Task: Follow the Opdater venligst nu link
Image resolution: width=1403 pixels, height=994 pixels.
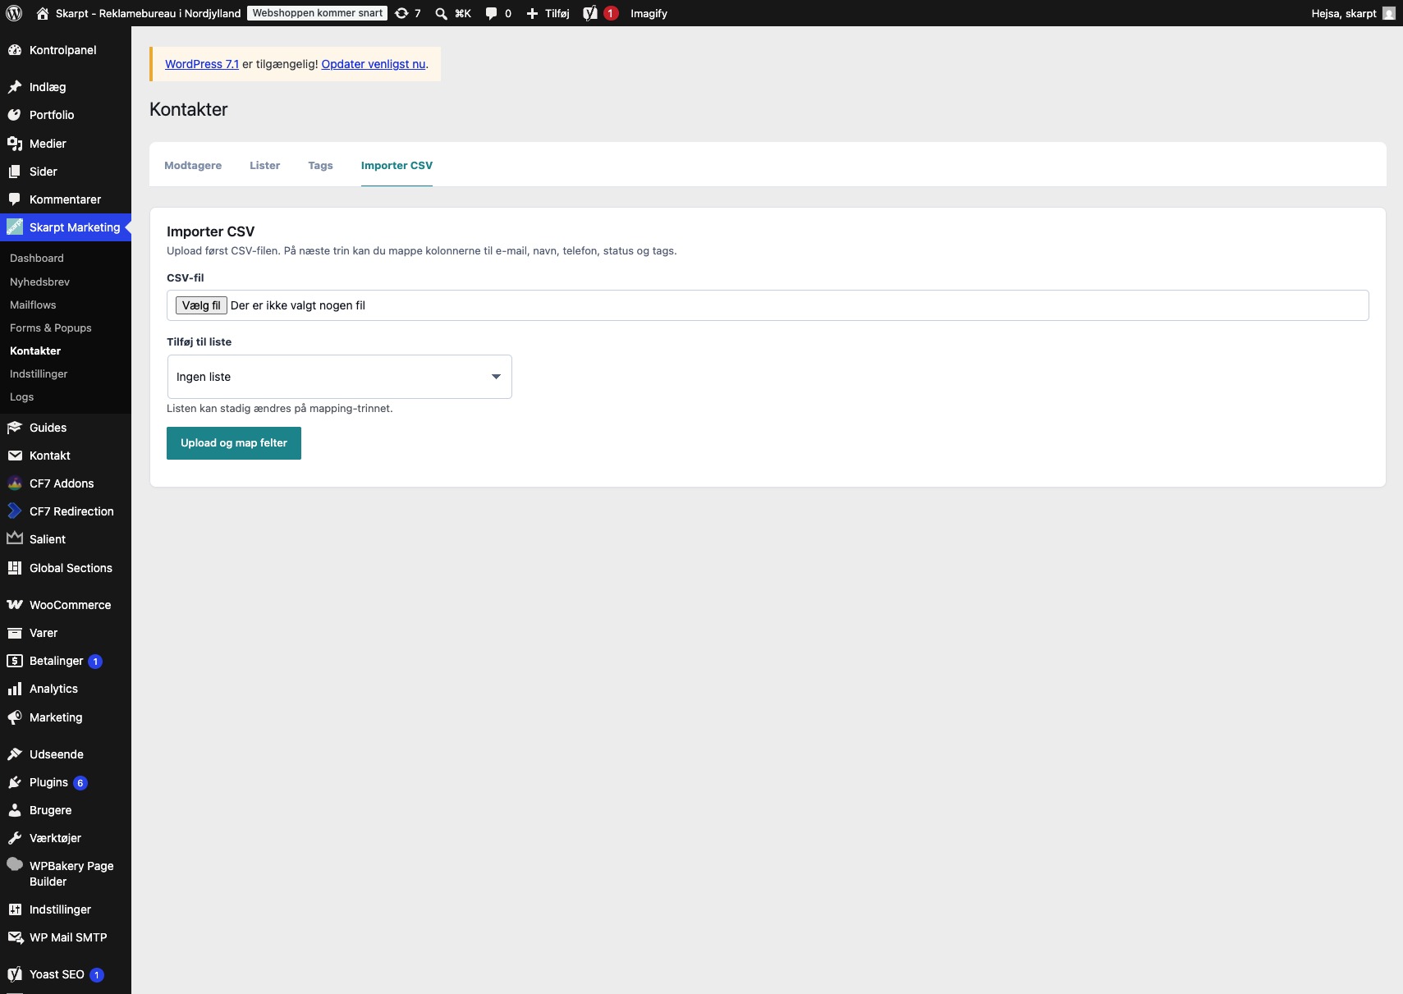Action: click(x=374, y=64)
